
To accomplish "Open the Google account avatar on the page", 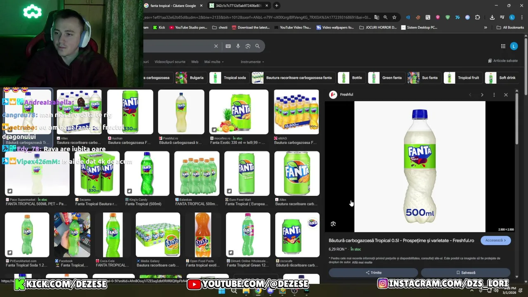I will pyautogui.click(x=514, y=46).
